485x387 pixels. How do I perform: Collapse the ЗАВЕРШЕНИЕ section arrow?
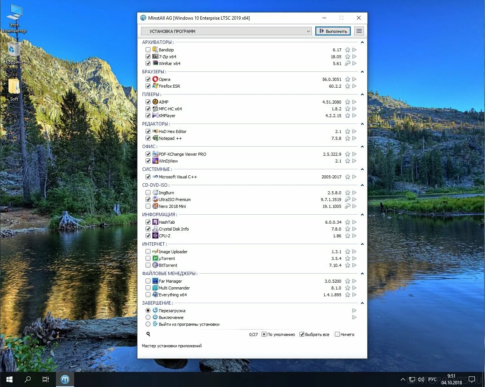362,303
